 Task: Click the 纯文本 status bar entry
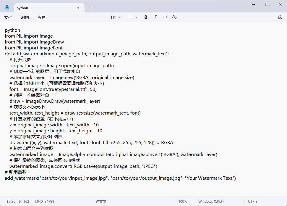pyautogui.click(x=101, y=202)
